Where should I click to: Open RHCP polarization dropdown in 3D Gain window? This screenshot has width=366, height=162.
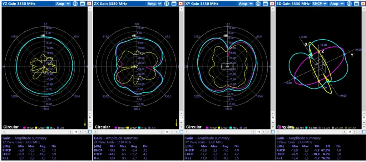tap(320, 4)
